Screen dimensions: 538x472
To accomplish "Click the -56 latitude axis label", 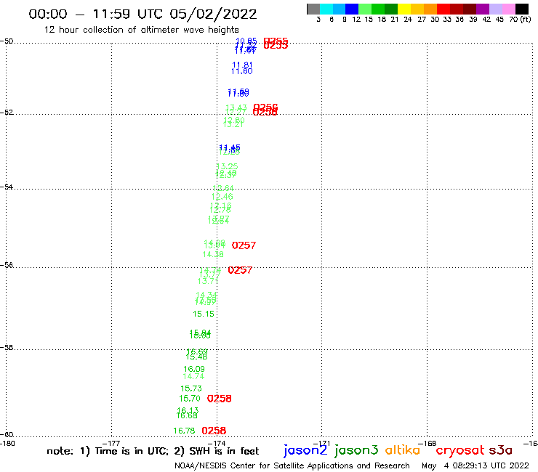I will 7,265.
